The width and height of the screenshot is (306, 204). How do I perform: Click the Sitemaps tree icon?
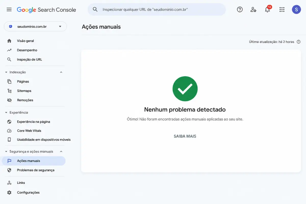pos(9,91)
